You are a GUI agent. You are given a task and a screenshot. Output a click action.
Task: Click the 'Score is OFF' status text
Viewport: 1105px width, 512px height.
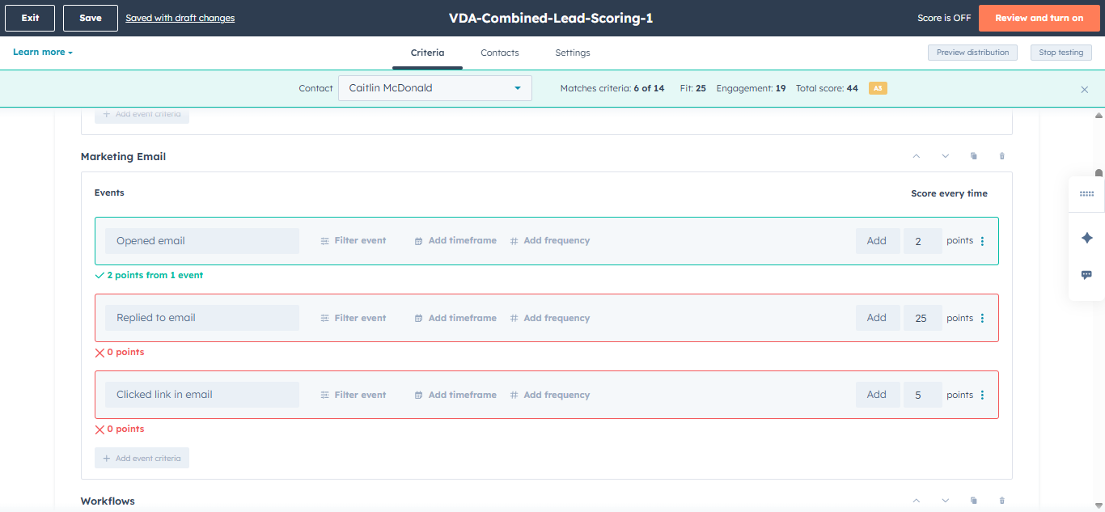944,18
